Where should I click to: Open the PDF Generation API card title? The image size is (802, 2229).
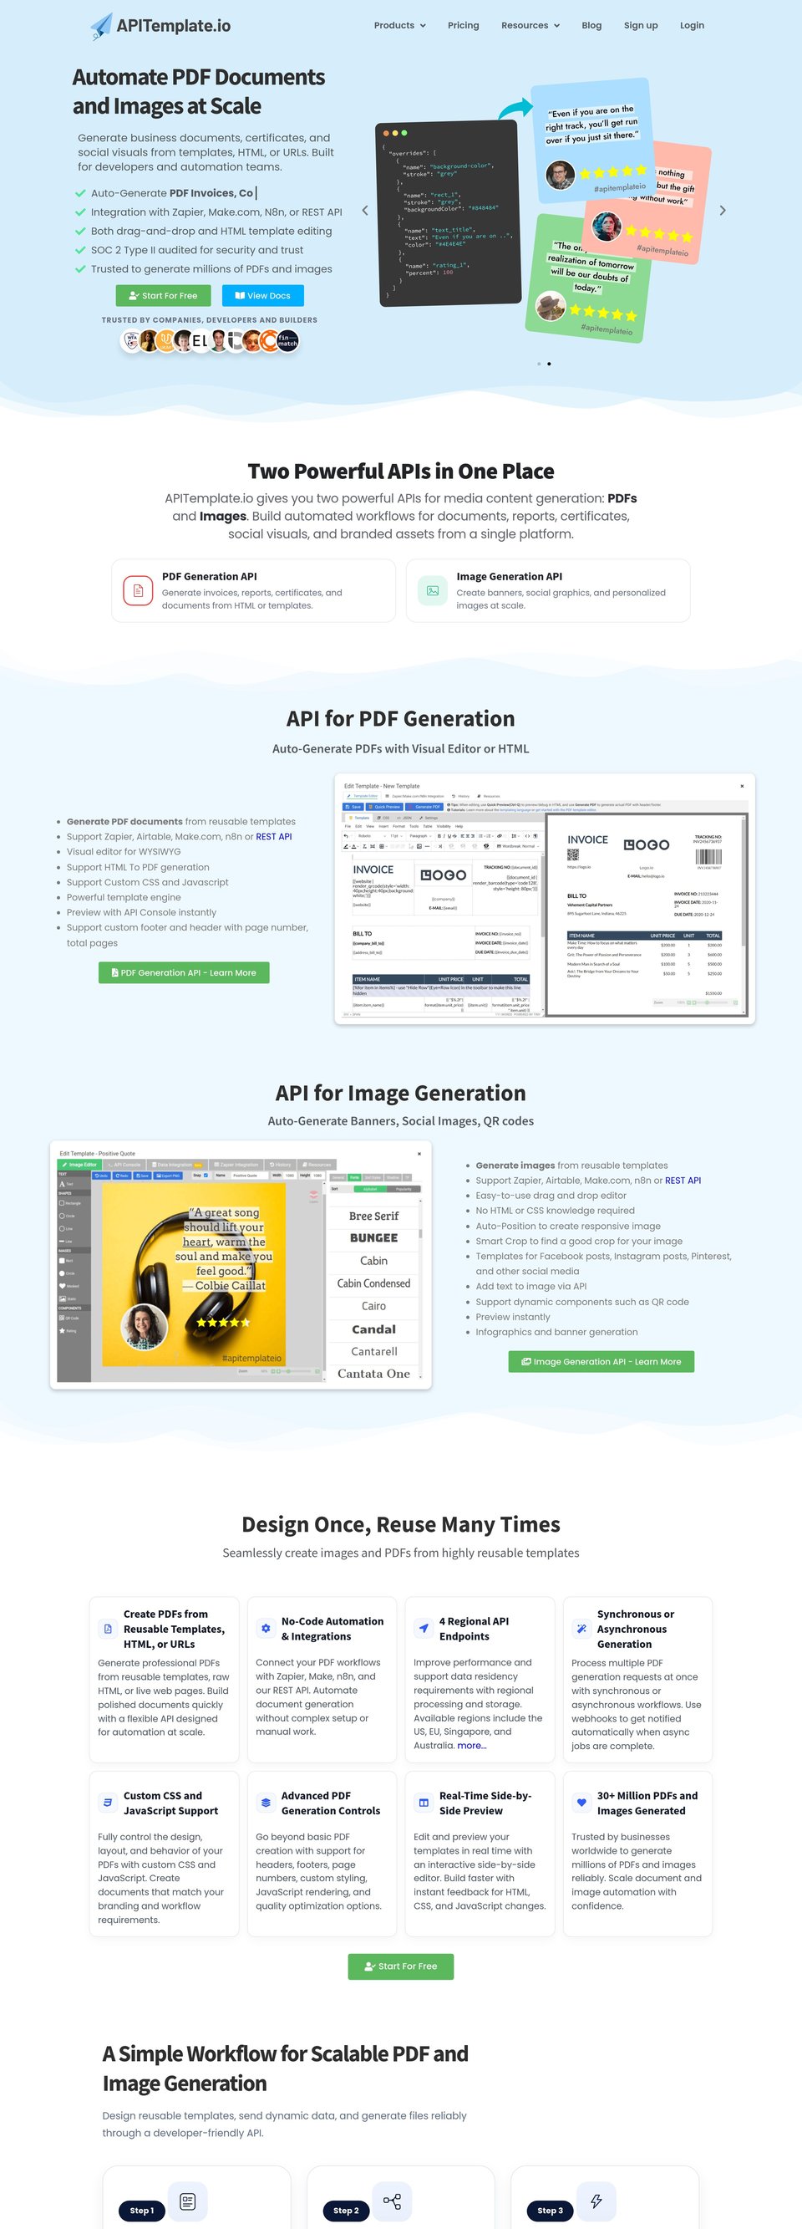(209, 576)
